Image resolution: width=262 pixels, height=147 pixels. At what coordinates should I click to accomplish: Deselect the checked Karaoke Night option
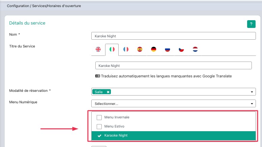(173, 136)
